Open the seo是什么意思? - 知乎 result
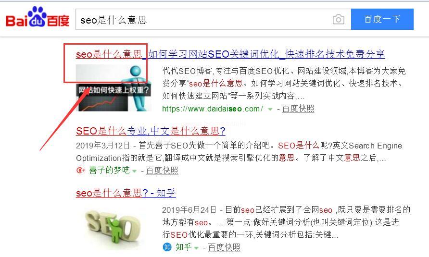The image size is (429, 257). click(126, 193)
